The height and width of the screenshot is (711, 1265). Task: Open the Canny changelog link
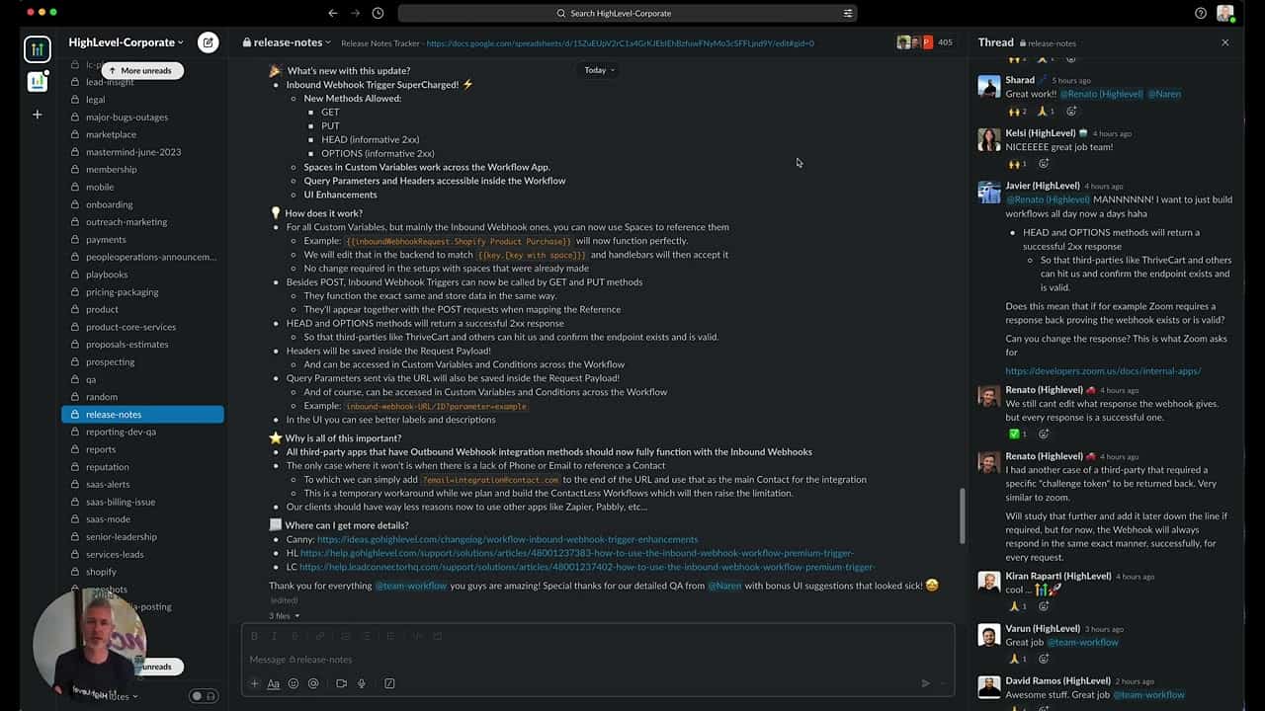tap(507, 539)
